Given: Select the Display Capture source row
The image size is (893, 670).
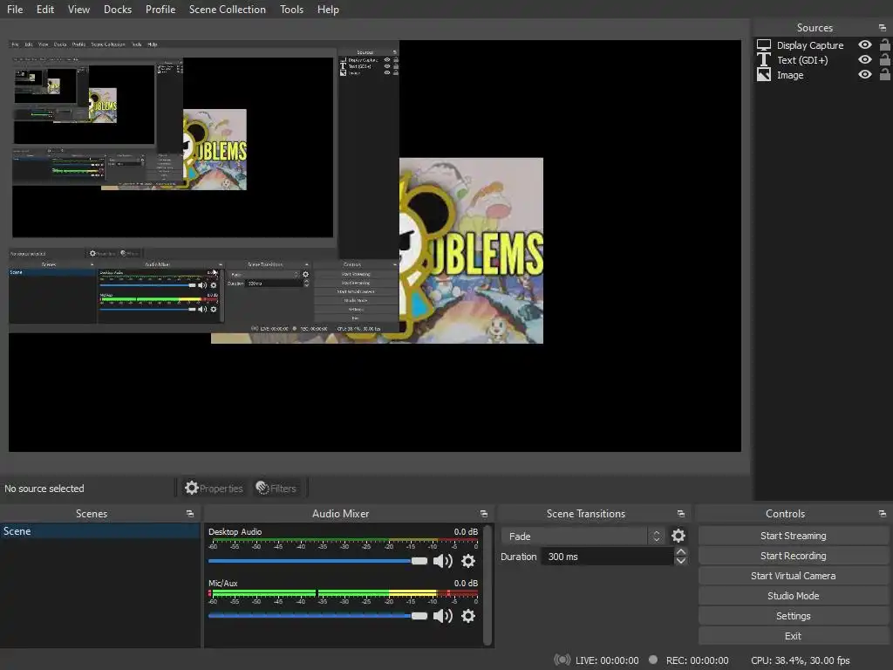Looking at the screenshot, I should 823,45.
